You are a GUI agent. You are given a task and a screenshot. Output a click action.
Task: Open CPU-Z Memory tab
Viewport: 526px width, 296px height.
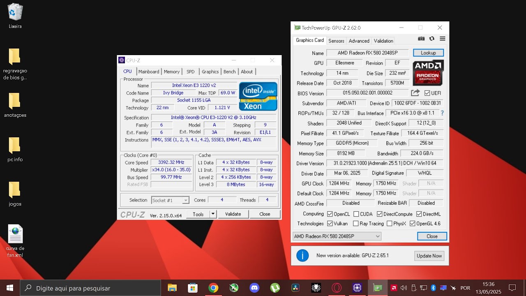pos(171,72)
